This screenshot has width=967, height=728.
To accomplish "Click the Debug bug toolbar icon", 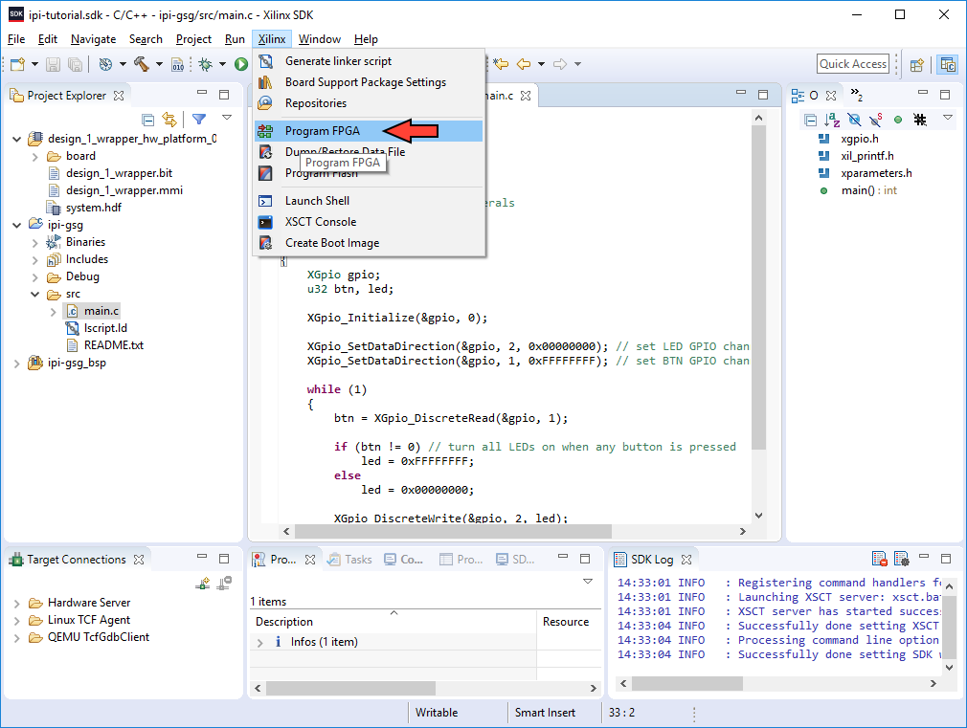I will pos(205,64).
